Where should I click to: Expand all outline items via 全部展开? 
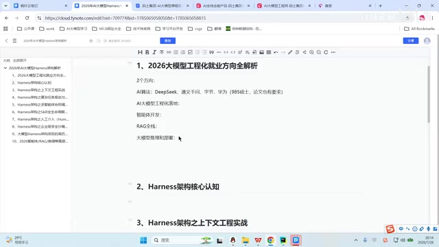click(20, 60)
